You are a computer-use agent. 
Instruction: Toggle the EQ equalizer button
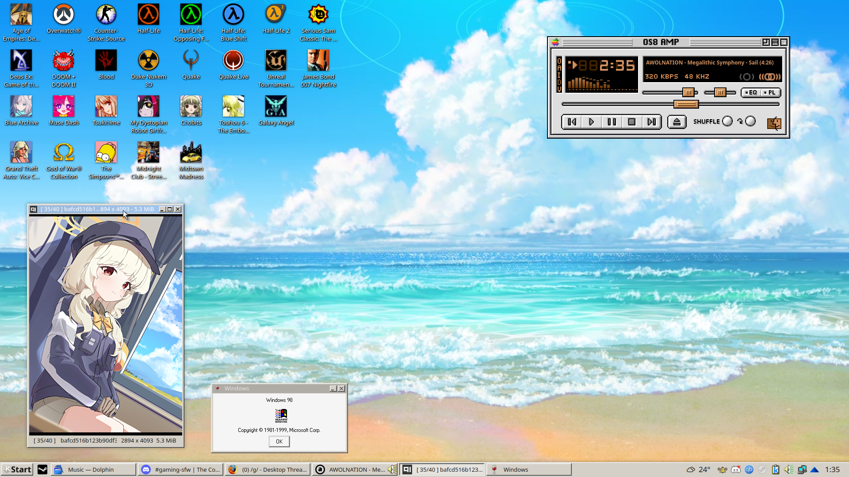click(751, 92)
